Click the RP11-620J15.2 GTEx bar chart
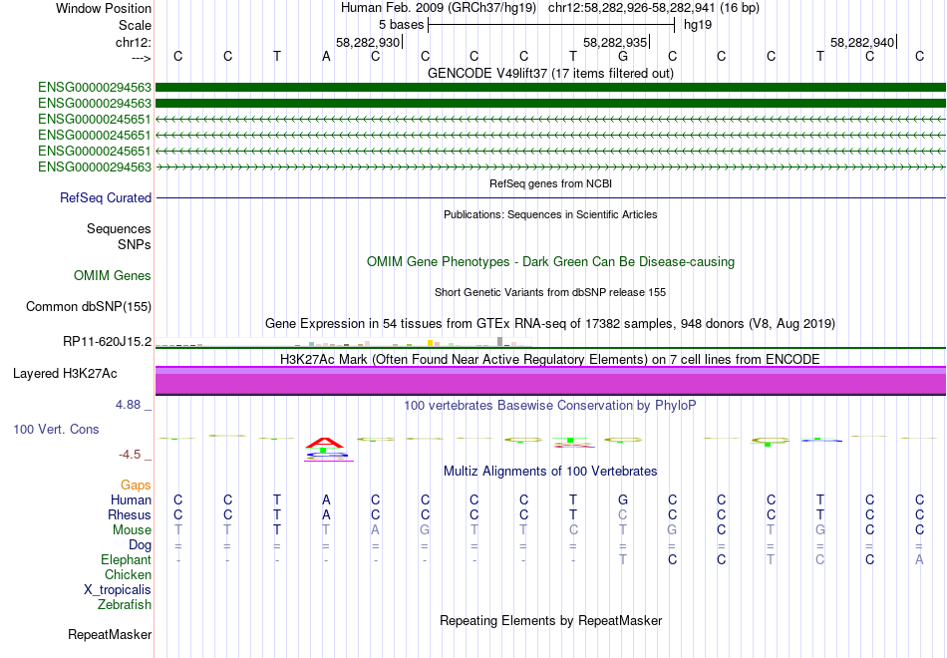Screen dimensions: 947x658 coord(343,343)
